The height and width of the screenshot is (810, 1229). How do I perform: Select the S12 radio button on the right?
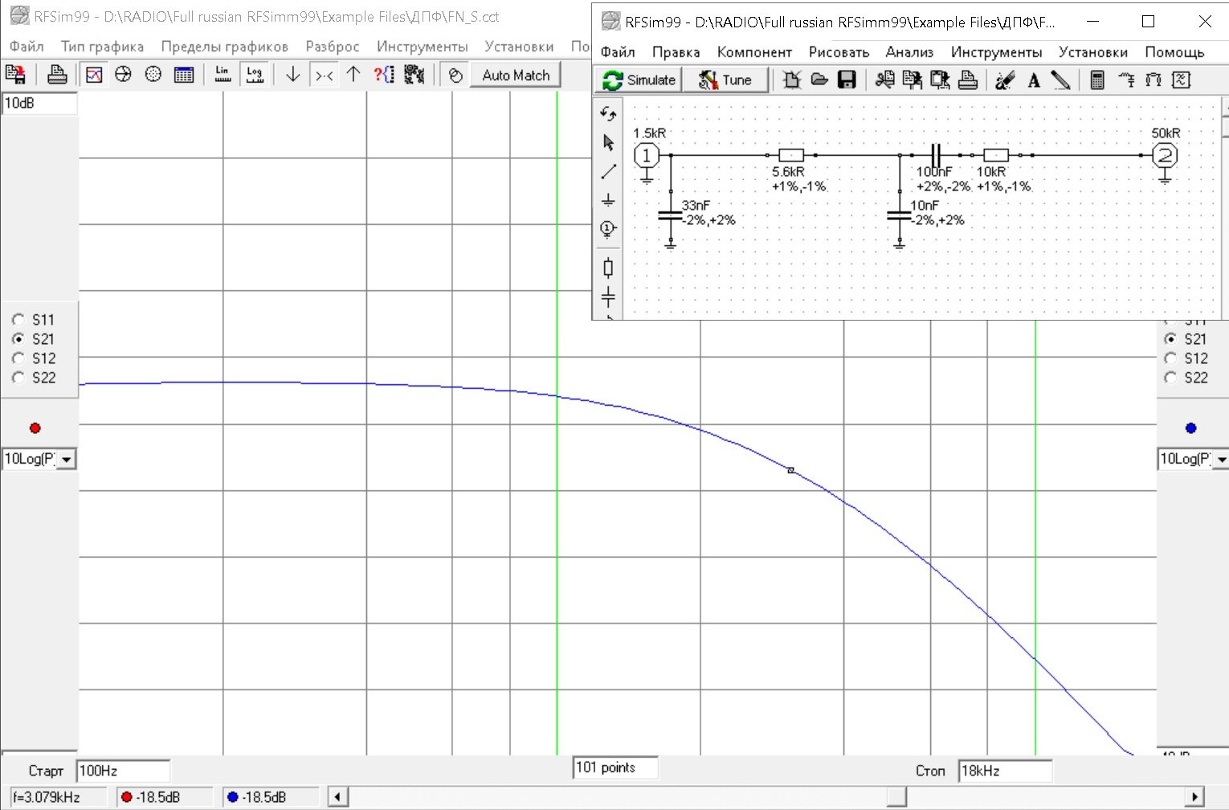point(1170,358)
